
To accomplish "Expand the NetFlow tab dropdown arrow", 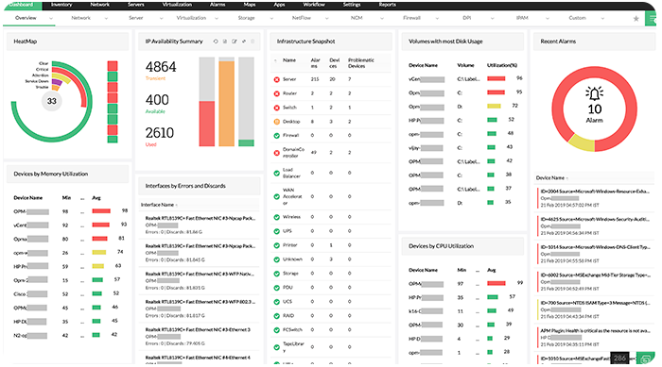I will [326, 18].
